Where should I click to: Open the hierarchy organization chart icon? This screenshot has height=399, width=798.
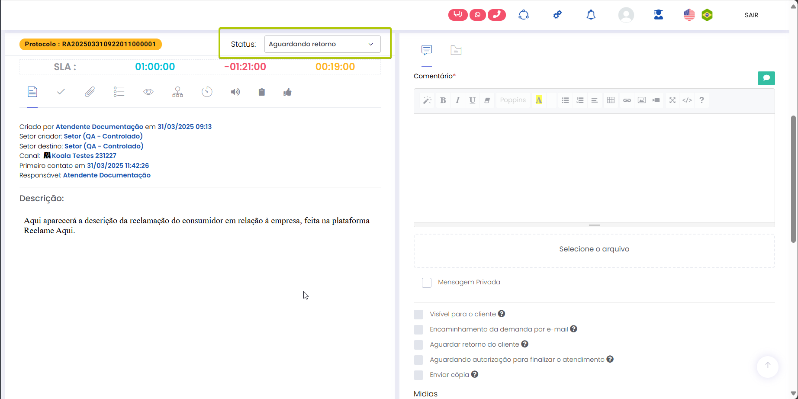click(x=177, y=92)
